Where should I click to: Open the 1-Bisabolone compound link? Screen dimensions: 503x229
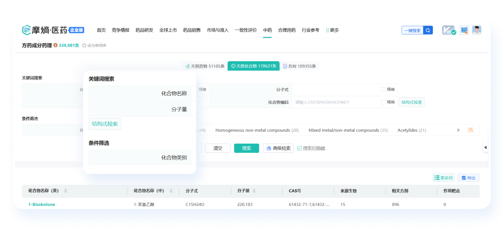pos(42,204)
